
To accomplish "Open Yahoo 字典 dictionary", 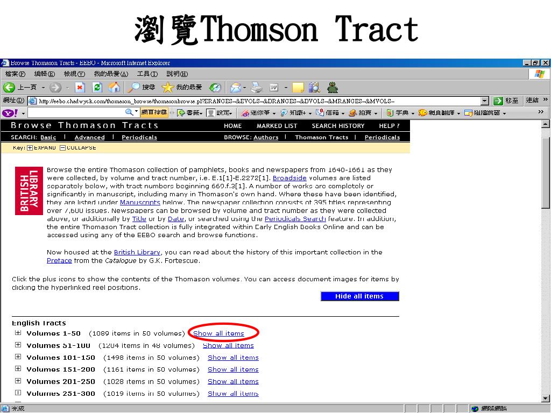I will pyautogui.click(x=400, y=113).
